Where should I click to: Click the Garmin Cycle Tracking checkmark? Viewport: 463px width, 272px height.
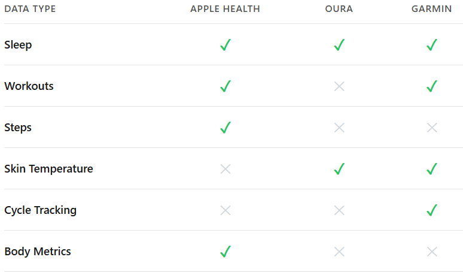pyautogui.click(x=432, y=210)
